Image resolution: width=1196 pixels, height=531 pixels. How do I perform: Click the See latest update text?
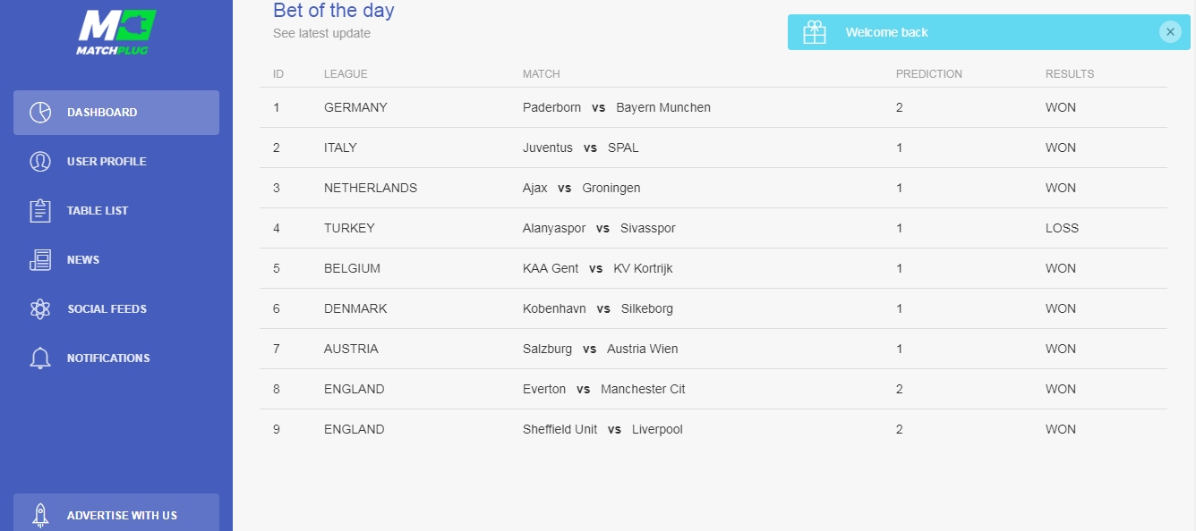(x=321, y=34)
